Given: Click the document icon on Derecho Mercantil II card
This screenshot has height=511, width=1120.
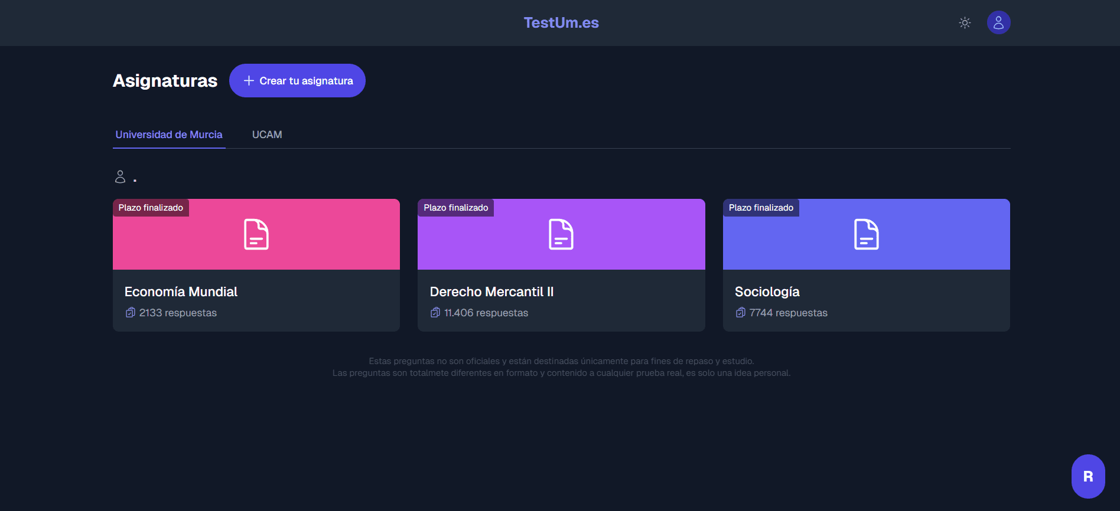Looking at the screenshot, I should [561, 234].
